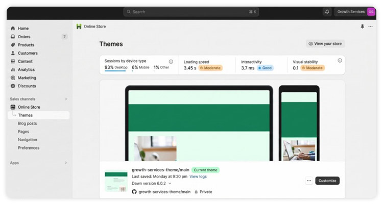
Task: Click the Customers person icon
Action: [x=13, y=53]
